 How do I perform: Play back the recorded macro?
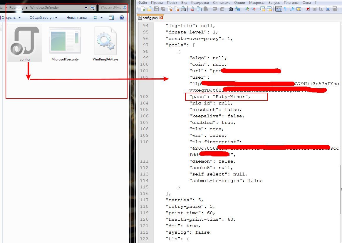pos(321,9)
